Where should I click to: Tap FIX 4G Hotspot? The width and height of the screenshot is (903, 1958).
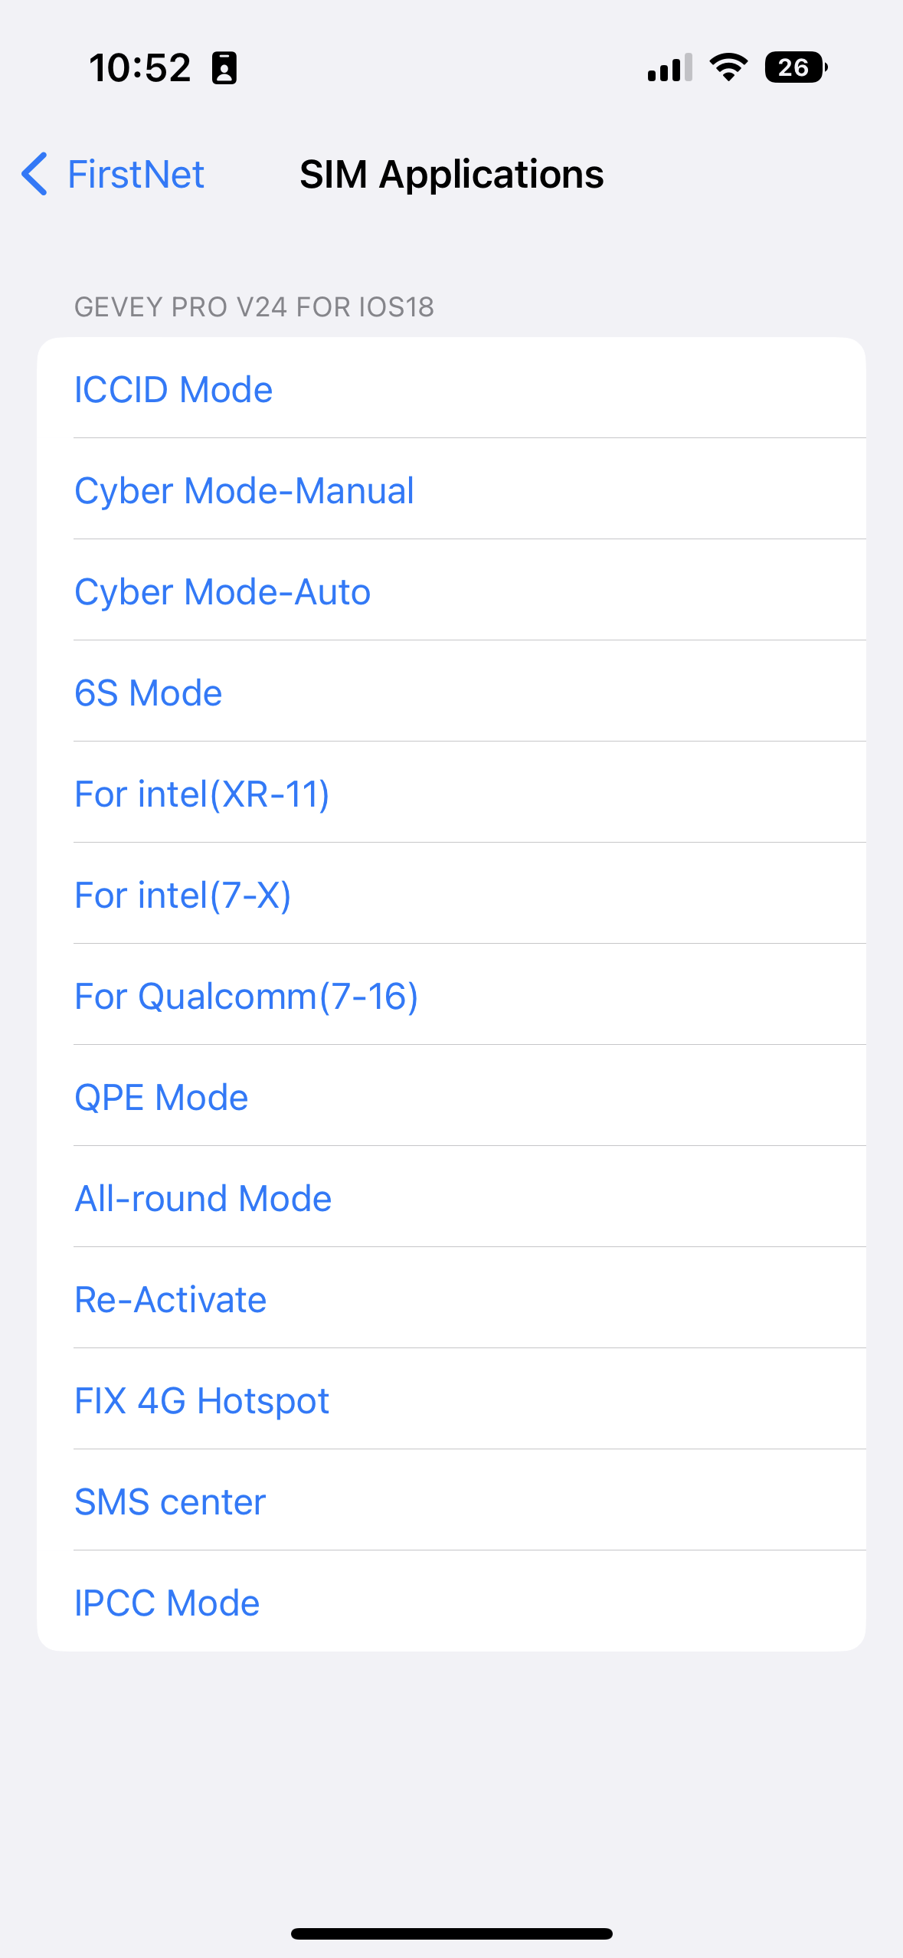(202, 1400)
